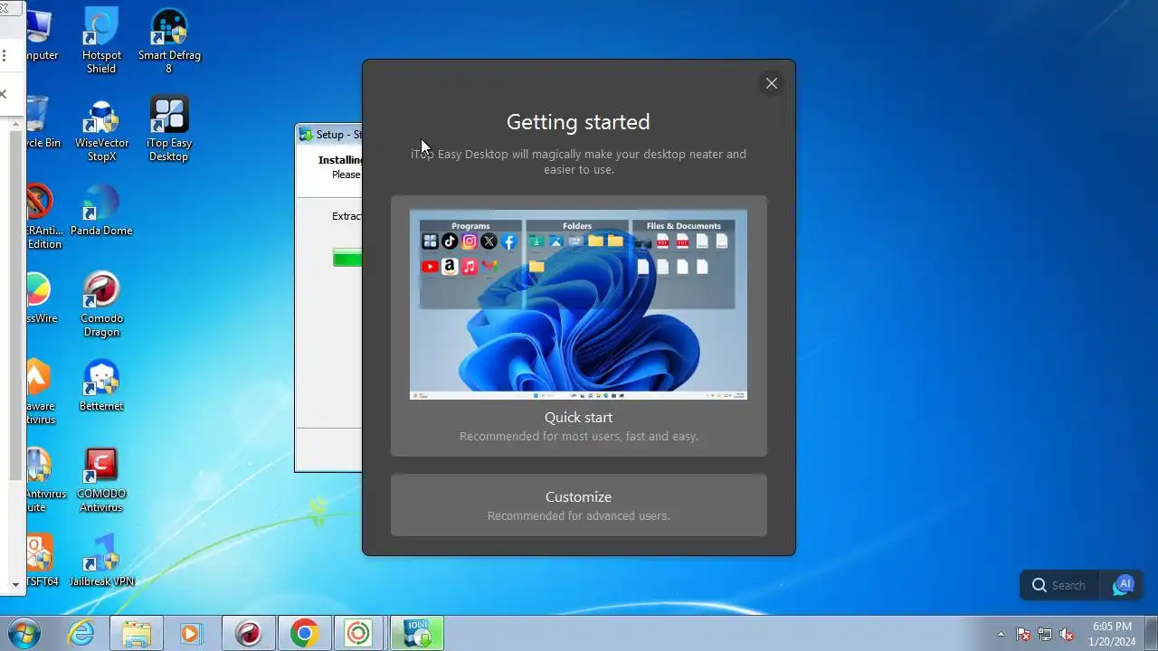The height and width of the screenshot is (651, 1158).
Task: Select WiseVector StopX desktop icon
Action: tap(101, 130)
